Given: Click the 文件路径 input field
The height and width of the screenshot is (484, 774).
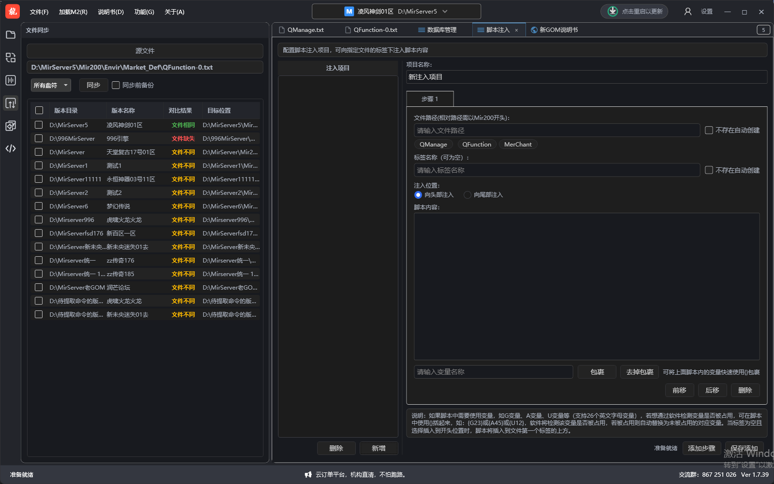Looking at the screenshot, I should pyautogui.click(x=556, y=131).
